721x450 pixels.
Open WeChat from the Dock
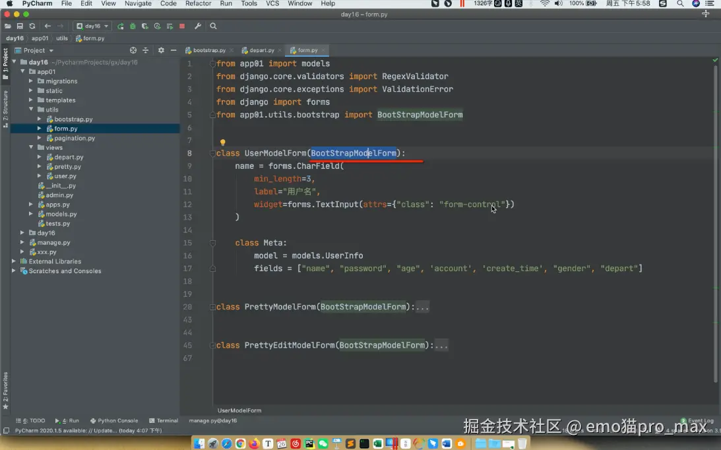(x=323, y=443)
